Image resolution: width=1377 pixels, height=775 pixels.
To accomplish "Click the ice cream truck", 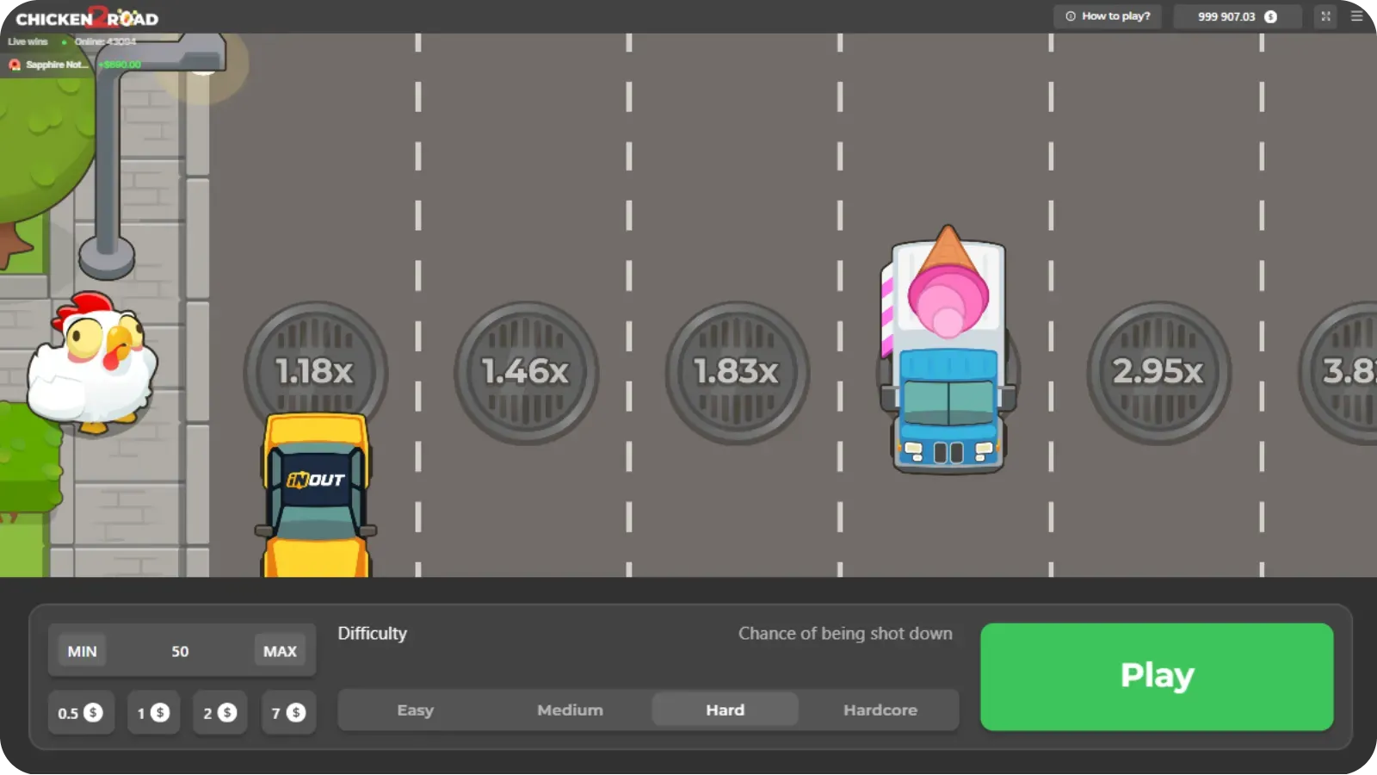I will [947, 349].
